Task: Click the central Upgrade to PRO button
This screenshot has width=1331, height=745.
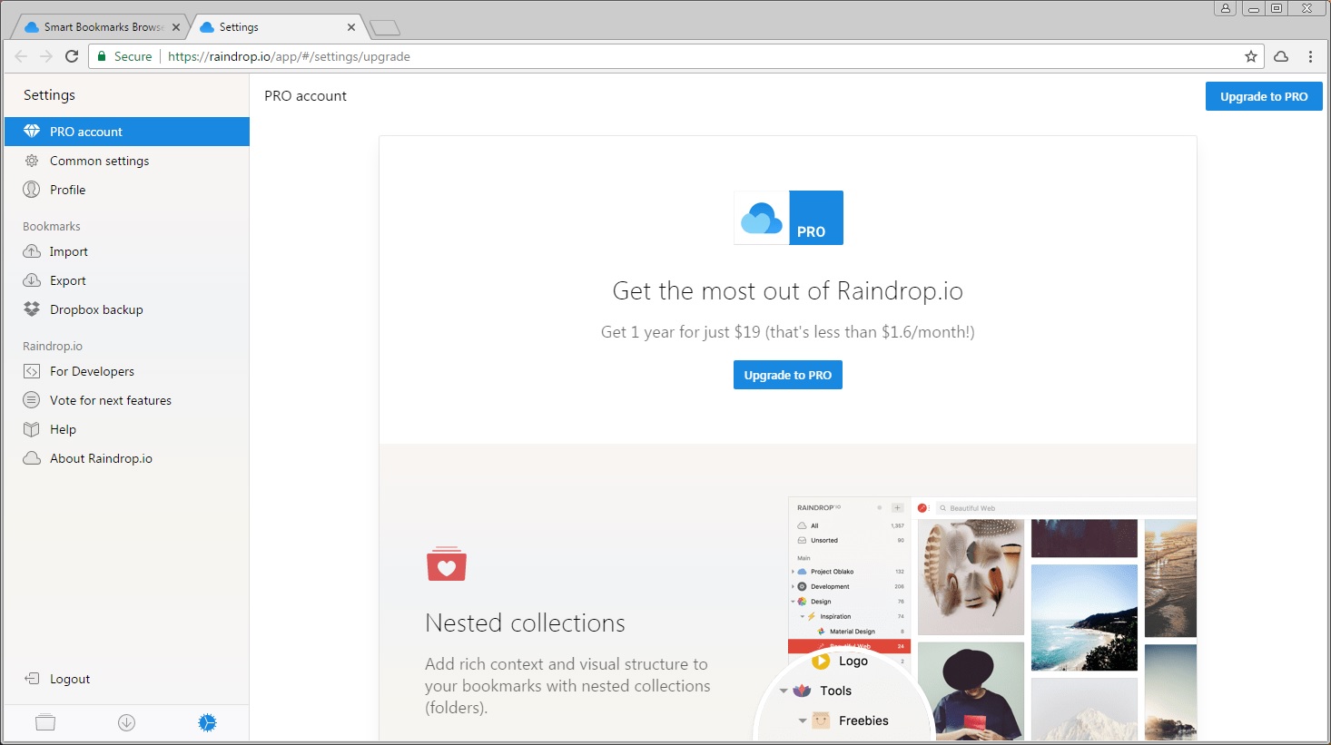Action: [x=788, y=375]
